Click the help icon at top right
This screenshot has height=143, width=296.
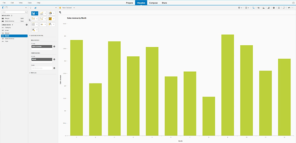(x=293, y=3)
